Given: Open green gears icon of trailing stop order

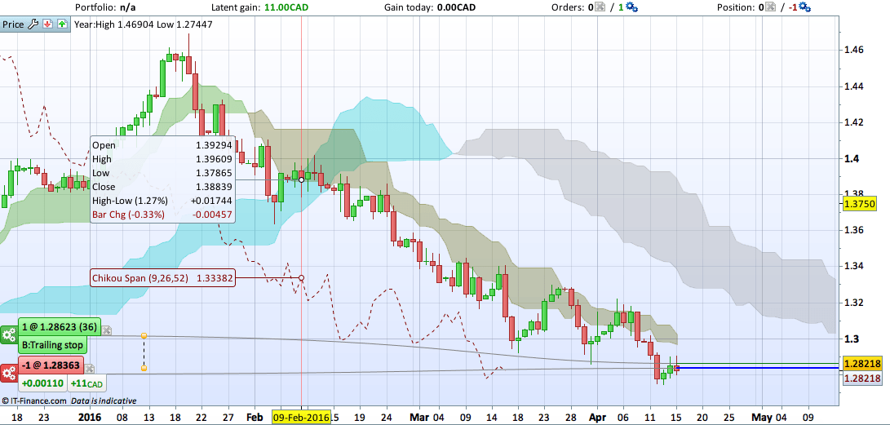Looking at the screenshot, I should coord(8,334).
